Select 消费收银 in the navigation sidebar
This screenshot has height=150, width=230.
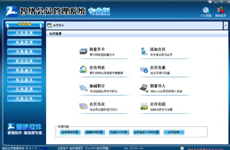[24, 52]
